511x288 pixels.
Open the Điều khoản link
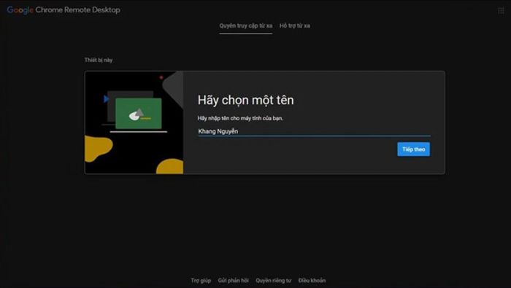[x=312, y=280]
